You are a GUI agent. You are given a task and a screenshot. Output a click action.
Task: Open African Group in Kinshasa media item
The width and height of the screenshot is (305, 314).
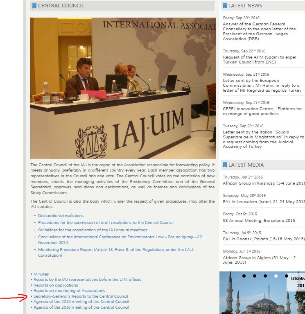pos(264,183)
